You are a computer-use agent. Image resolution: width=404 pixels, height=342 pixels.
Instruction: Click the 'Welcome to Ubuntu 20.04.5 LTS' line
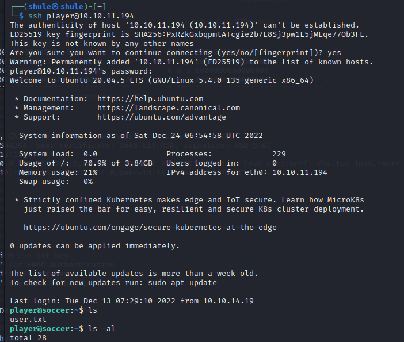(x=161, y=80)
